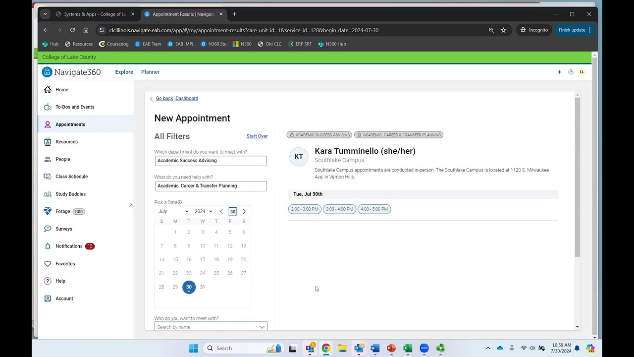Click the Coursedog bookmark

click(x=113, y=44)
